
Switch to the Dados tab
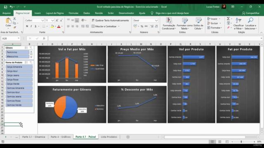pyautogui.click(x=87, y=13)
